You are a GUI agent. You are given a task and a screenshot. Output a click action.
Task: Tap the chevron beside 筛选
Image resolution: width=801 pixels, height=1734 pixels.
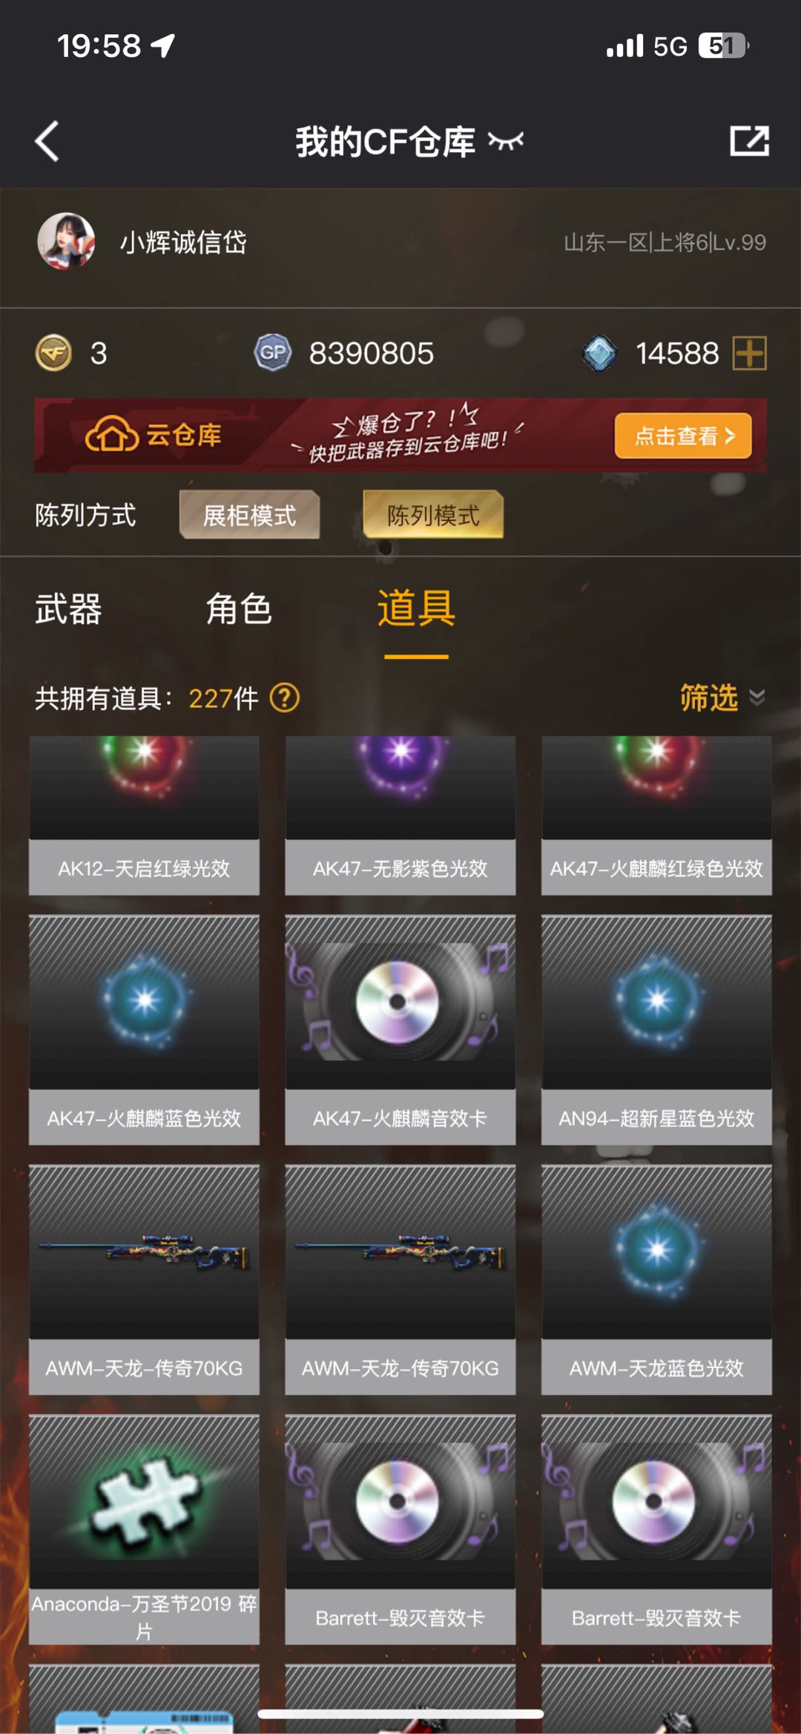click(757, 697)
